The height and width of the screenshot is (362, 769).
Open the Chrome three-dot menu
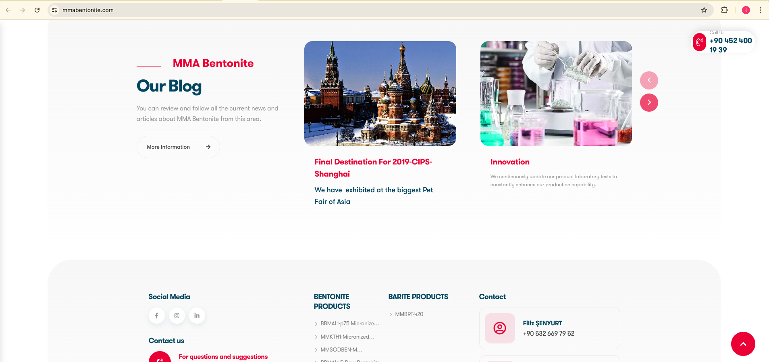[761, 10]
